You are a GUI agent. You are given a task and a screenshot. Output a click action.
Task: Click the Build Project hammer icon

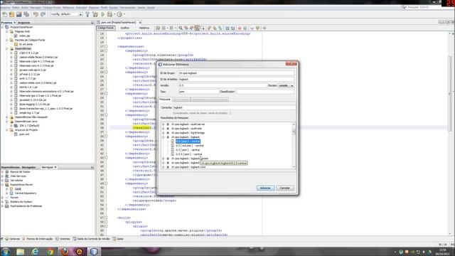tap(87, 14)
